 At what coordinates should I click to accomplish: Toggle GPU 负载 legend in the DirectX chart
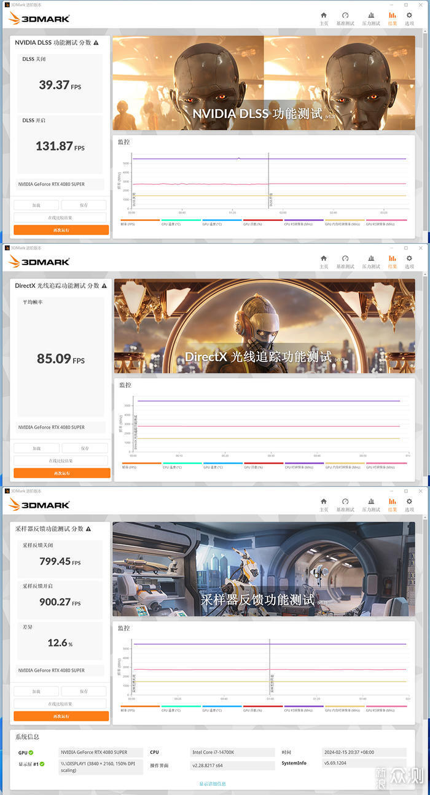[264, 465]
